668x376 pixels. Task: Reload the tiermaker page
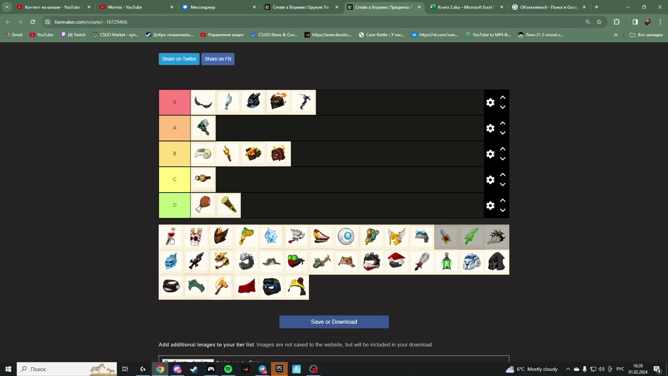(32, 22)
